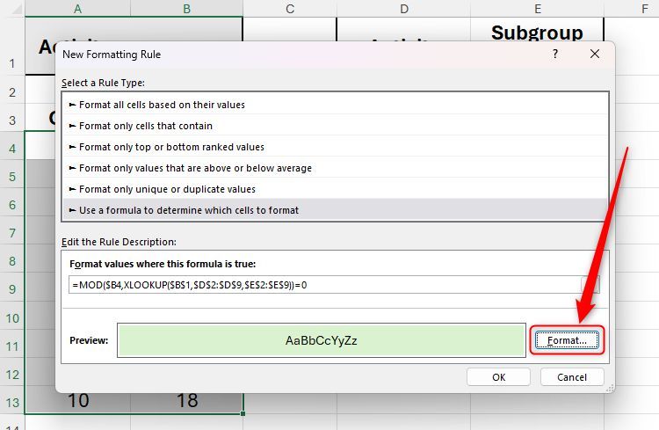Select column E header
Screen dimensions: 659x430
(x=537, y=9)
